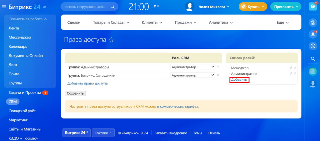Viewport: 320px width, 141px height.
Task: Open the Еще menu
Action: click(282, 23)
